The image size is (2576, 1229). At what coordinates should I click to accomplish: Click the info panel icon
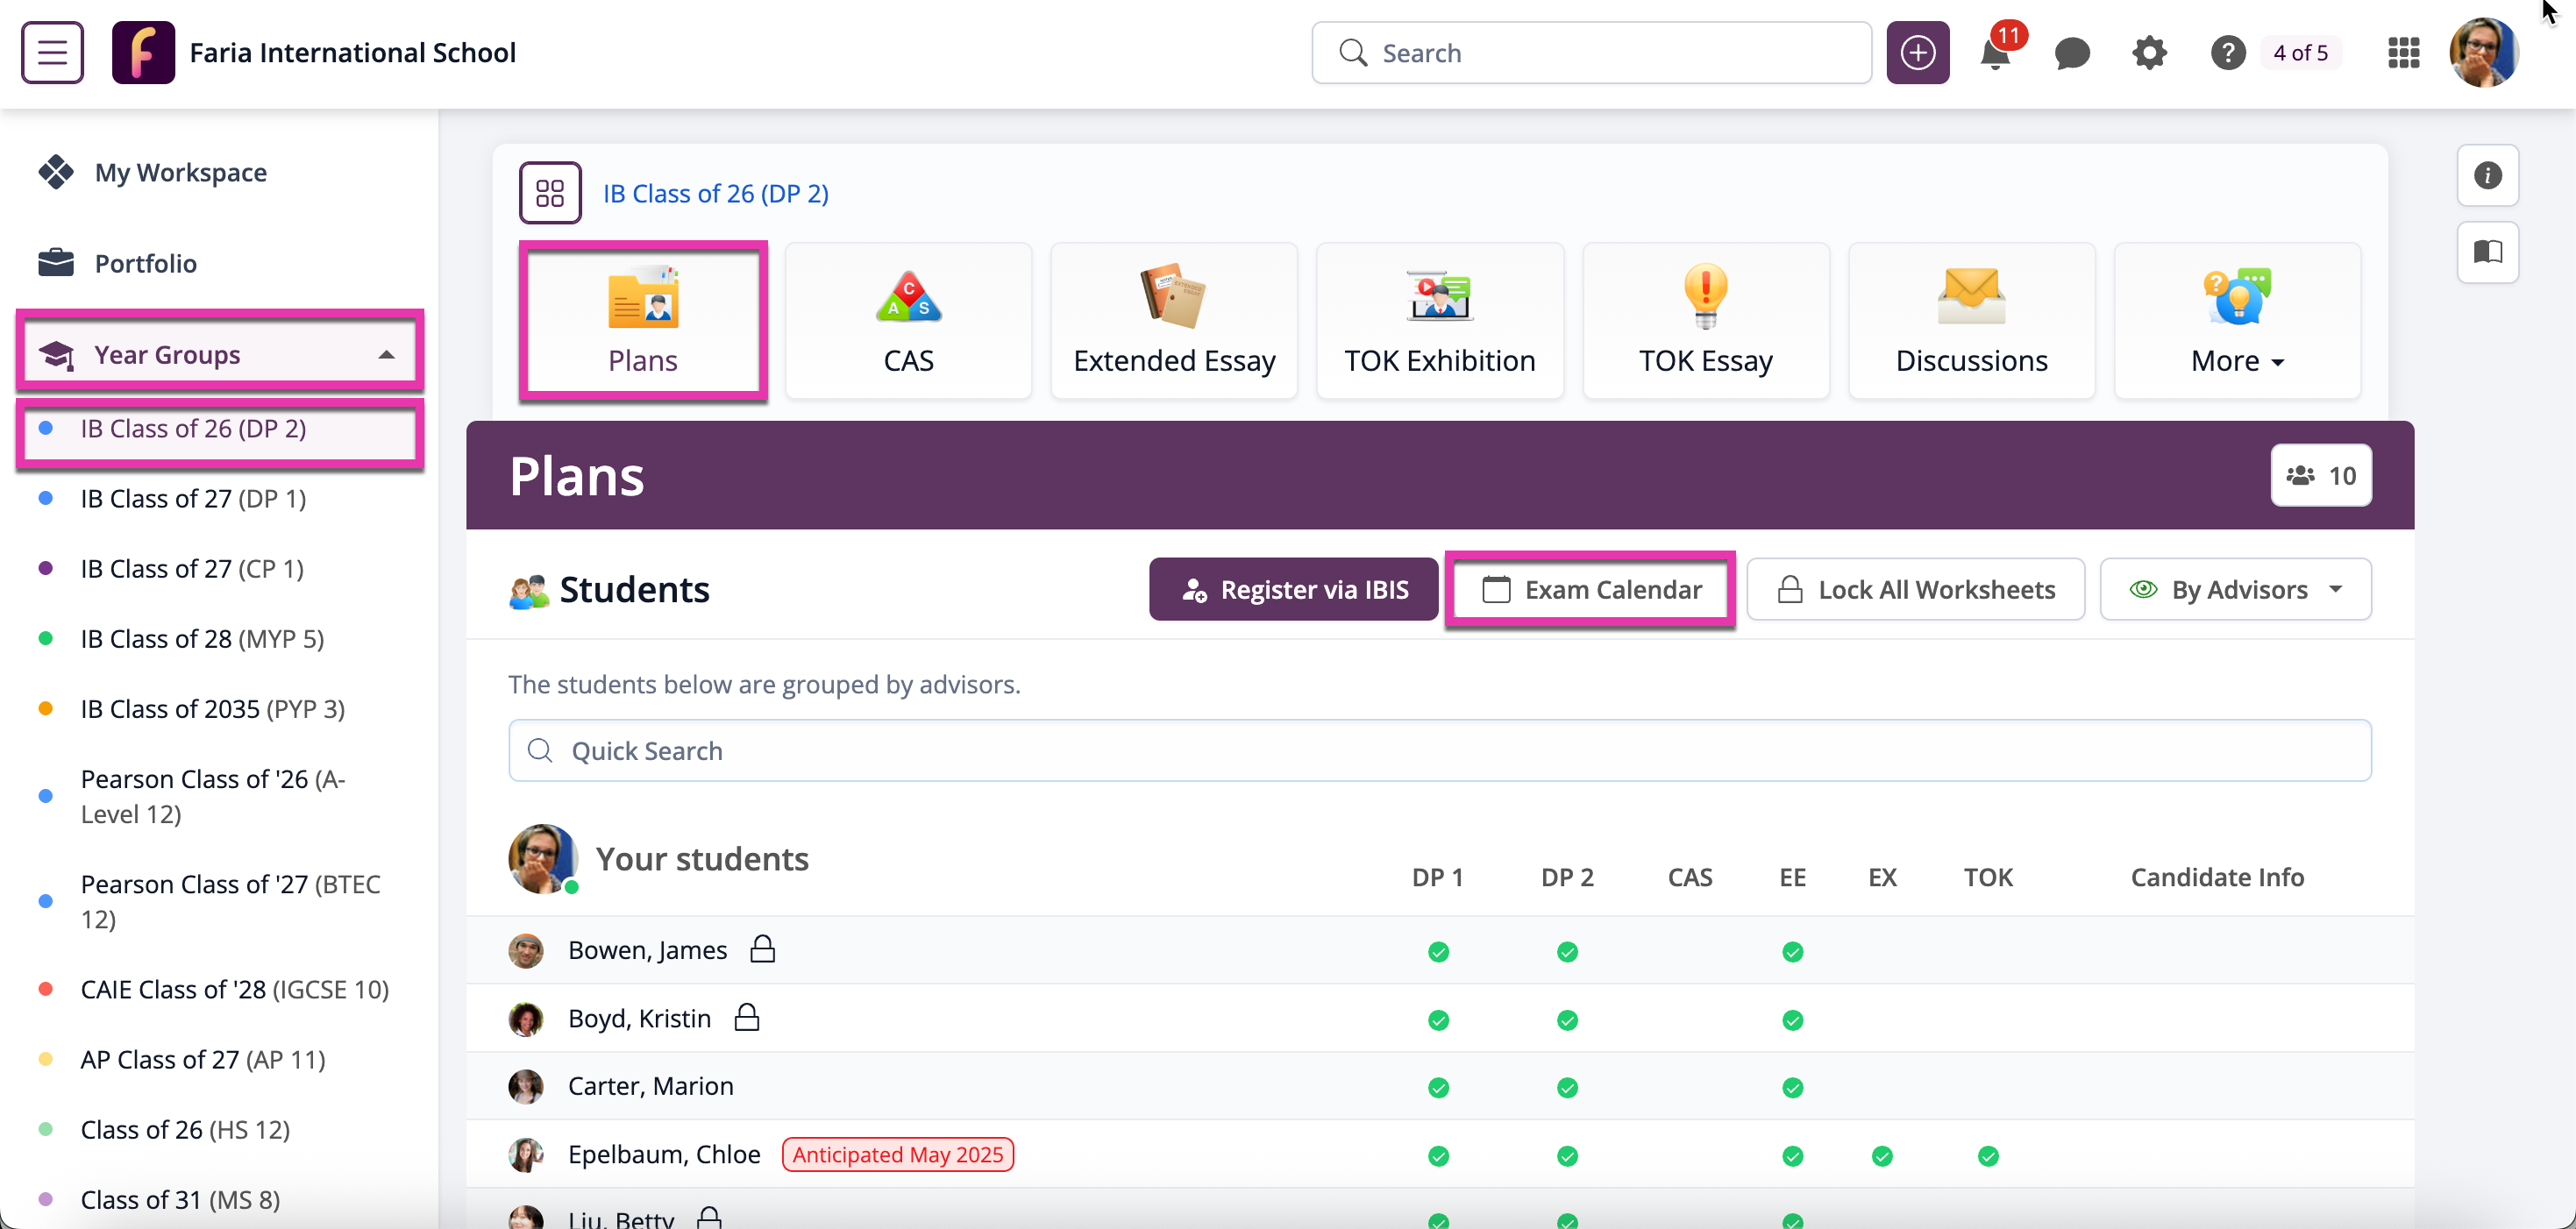pyautogui.click(x=2487, y=175)
